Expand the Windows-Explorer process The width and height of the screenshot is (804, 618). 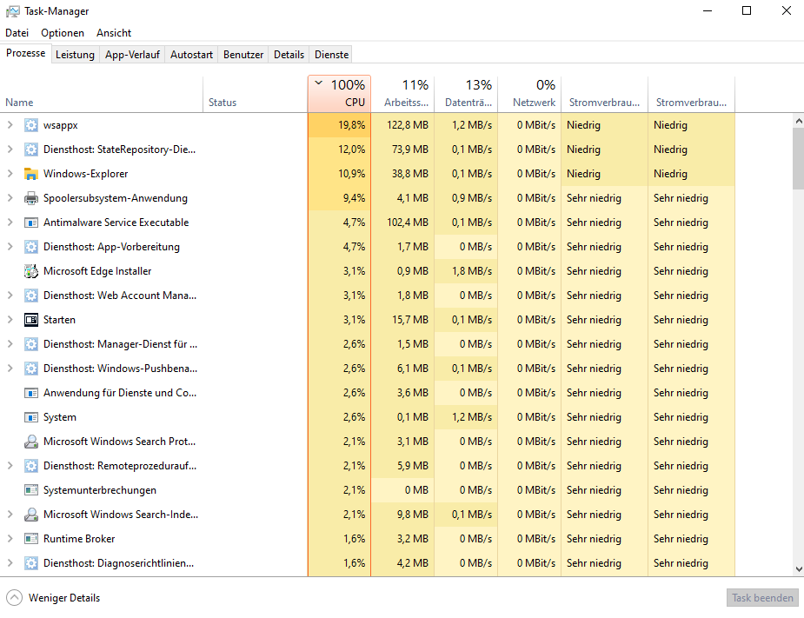click(x=10, y=174)
